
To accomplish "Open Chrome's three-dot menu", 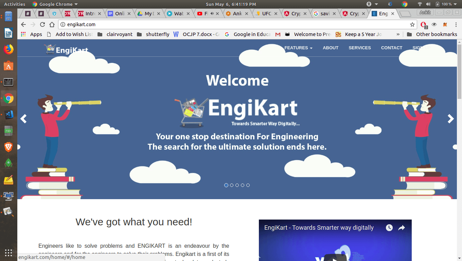I will coord(456,24).
